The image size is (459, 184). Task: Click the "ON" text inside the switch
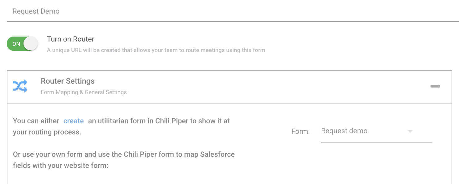tap(16, 44)
